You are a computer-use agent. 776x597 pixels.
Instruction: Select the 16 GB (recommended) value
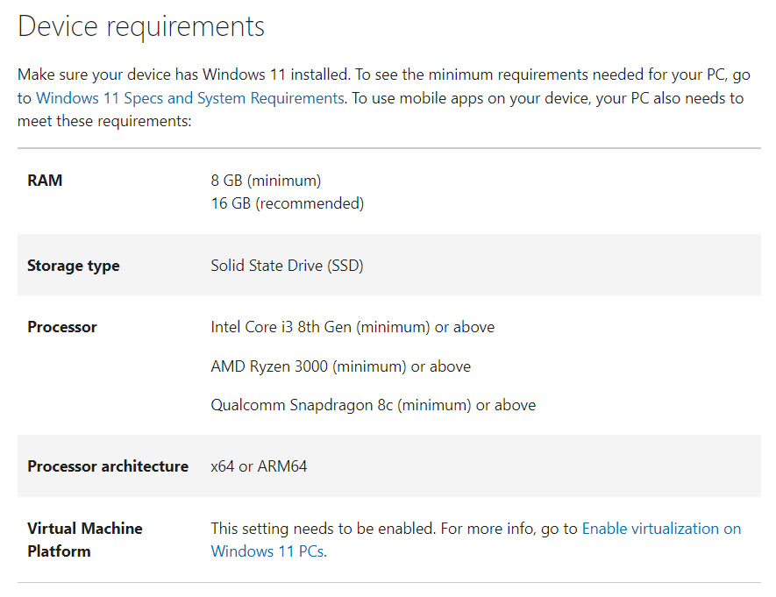coord(288,203)
